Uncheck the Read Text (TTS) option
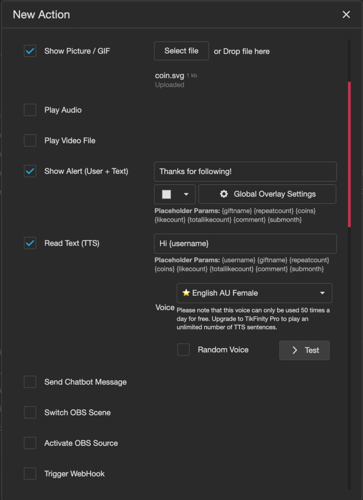Image resolution: width=363 pixels, height=500 pixels. (x=30, y=243)
